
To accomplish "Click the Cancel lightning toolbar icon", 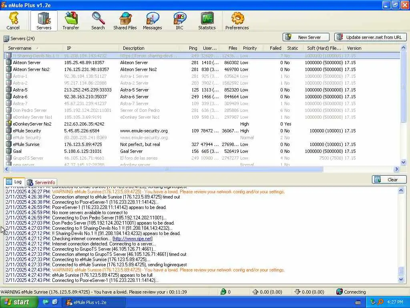I will [x=13, y=21].
